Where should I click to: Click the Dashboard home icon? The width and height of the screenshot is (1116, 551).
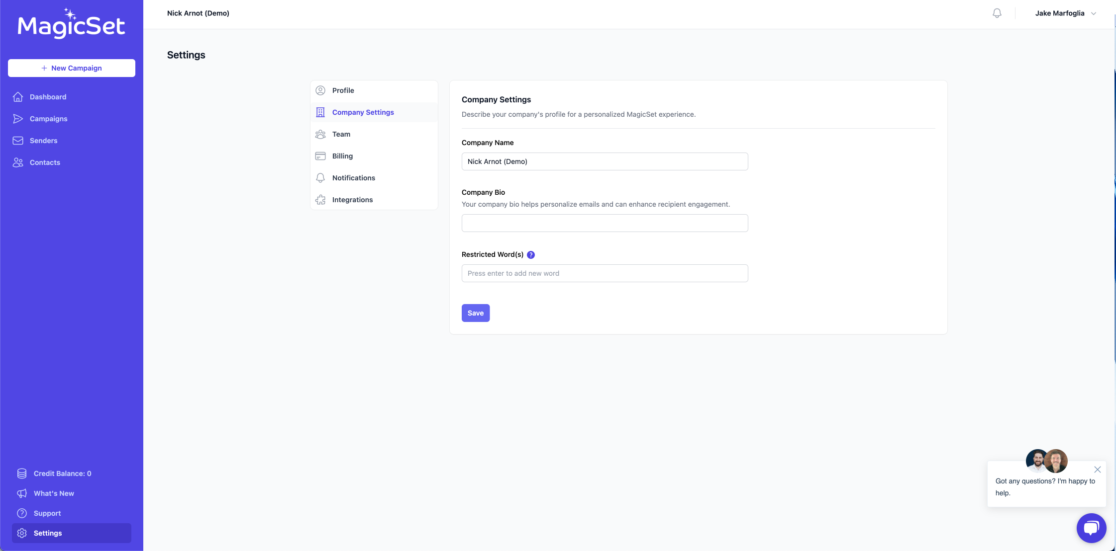(x=18, y=97)
